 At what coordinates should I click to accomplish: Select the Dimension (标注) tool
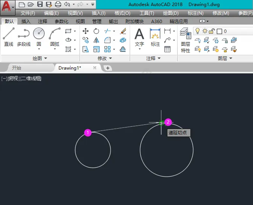pos(155,37)
